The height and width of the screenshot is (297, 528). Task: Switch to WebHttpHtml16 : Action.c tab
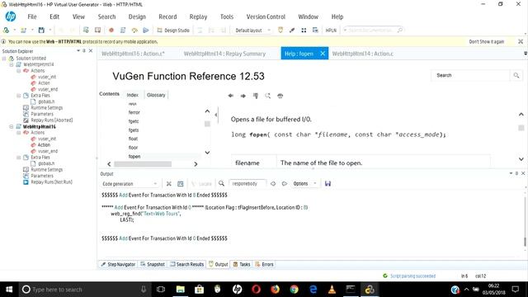tap(133, 54)
